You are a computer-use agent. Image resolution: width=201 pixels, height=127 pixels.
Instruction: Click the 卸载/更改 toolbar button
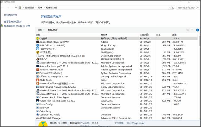pyautogui.click(x=52, y=30)
